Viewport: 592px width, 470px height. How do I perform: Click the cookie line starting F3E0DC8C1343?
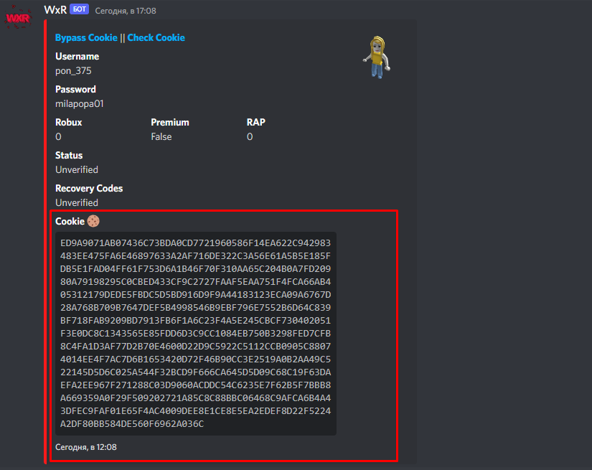click(195, 334)
